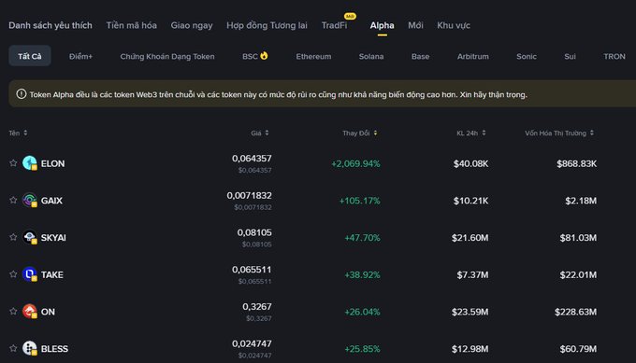Image resolution: width=636 pixels, height=363 pixels.
Task: Click the GAIX coin logo
Action: (30, 200)
